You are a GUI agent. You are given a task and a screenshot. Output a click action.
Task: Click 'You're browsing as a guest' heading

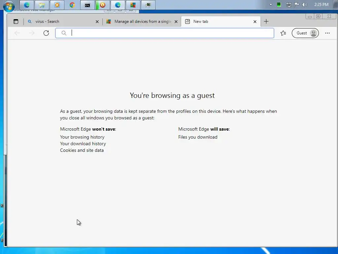172,96
